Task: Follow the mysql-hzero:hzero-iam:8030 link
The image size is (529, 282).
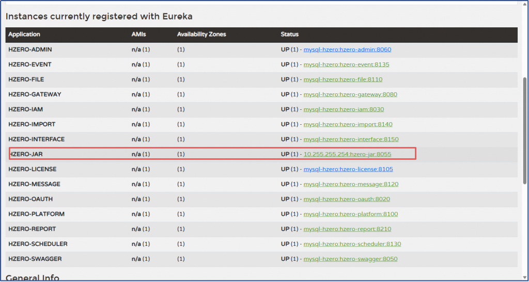Action: point(344,110)
